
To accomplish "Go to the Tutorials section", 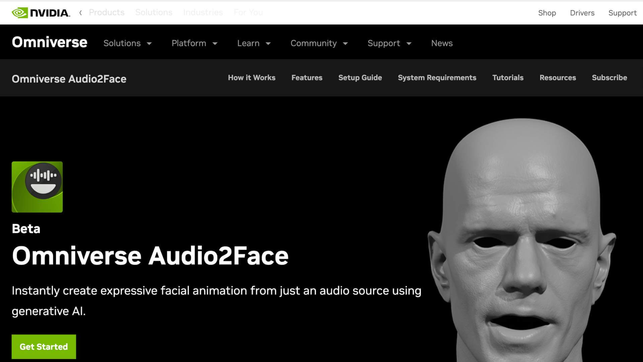I will tap(508, 78).
